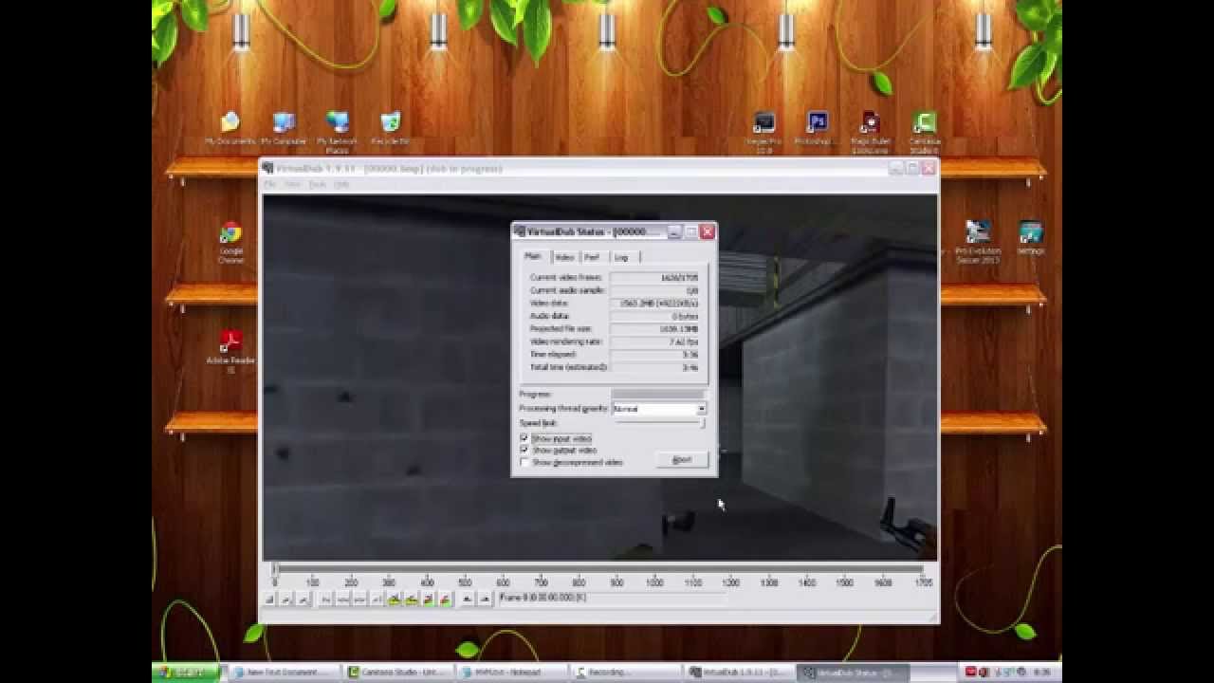This screenshot has height=683, width=1214.
Task: Jump to the end of the video
Action: point(377,600)
